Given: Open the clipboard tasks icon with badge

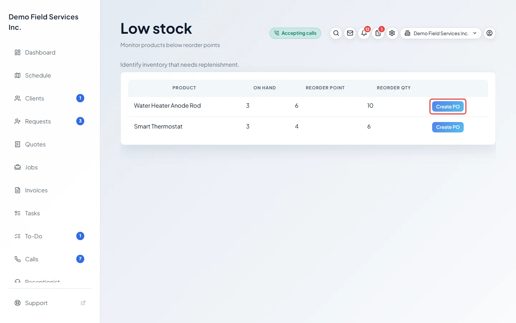Looking at the screenshot, I should (x=378, y=33).
